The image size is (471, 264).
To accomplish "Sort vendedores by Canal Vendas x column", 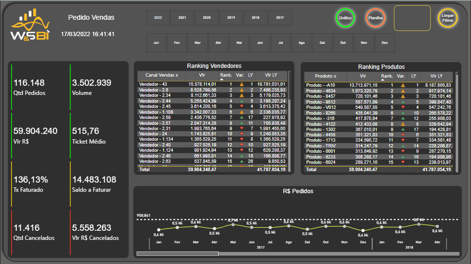I will tap(162, 75).
